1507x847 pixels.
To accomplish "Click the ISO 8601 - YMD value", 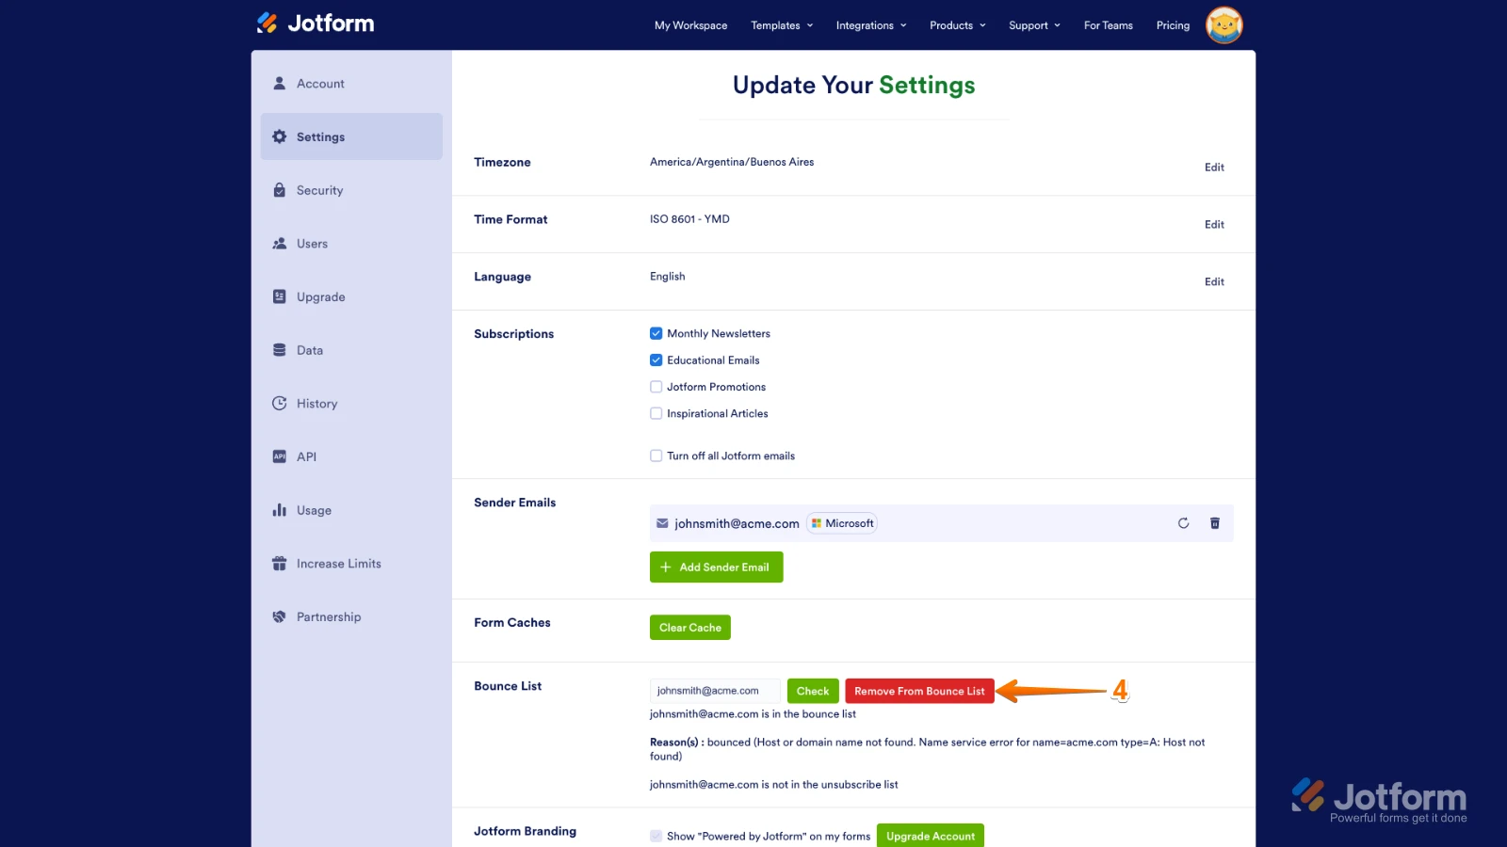I will (x=689, y=219).
